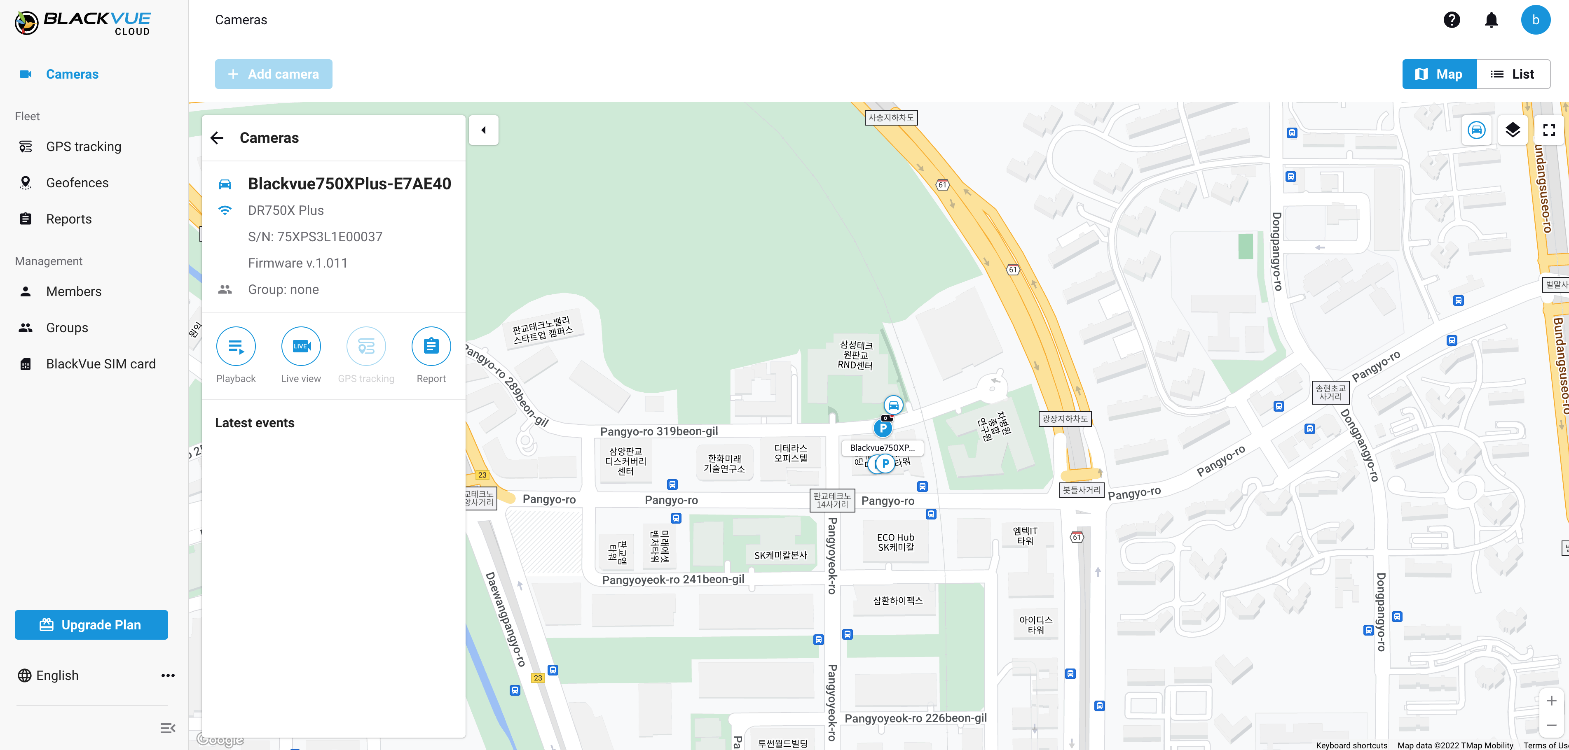Collapse the left sidebar menu
The image size is (1569, 750).
click(168, 728)
